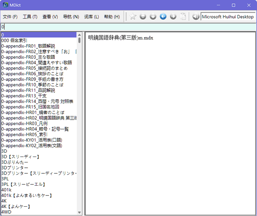Select entry 0-appendix-FR03_主な敬語
The width and height of the screenshot is (257, 216).
(x=39, y=57)
